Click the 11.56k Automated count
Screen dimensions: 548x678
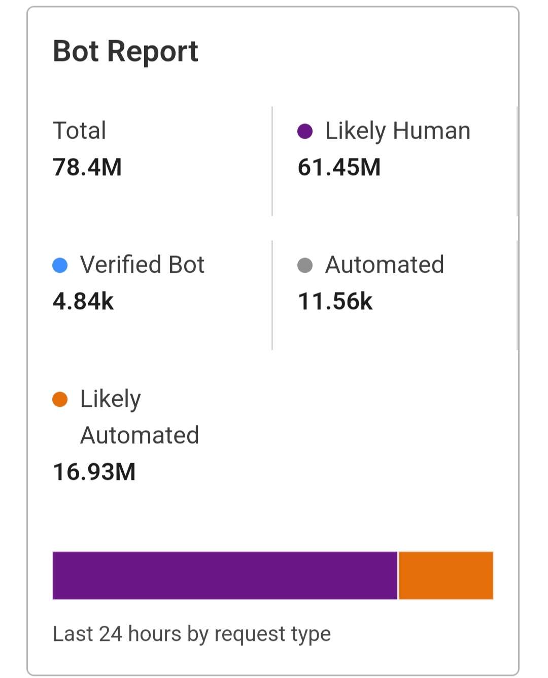[x=335, y=301]
